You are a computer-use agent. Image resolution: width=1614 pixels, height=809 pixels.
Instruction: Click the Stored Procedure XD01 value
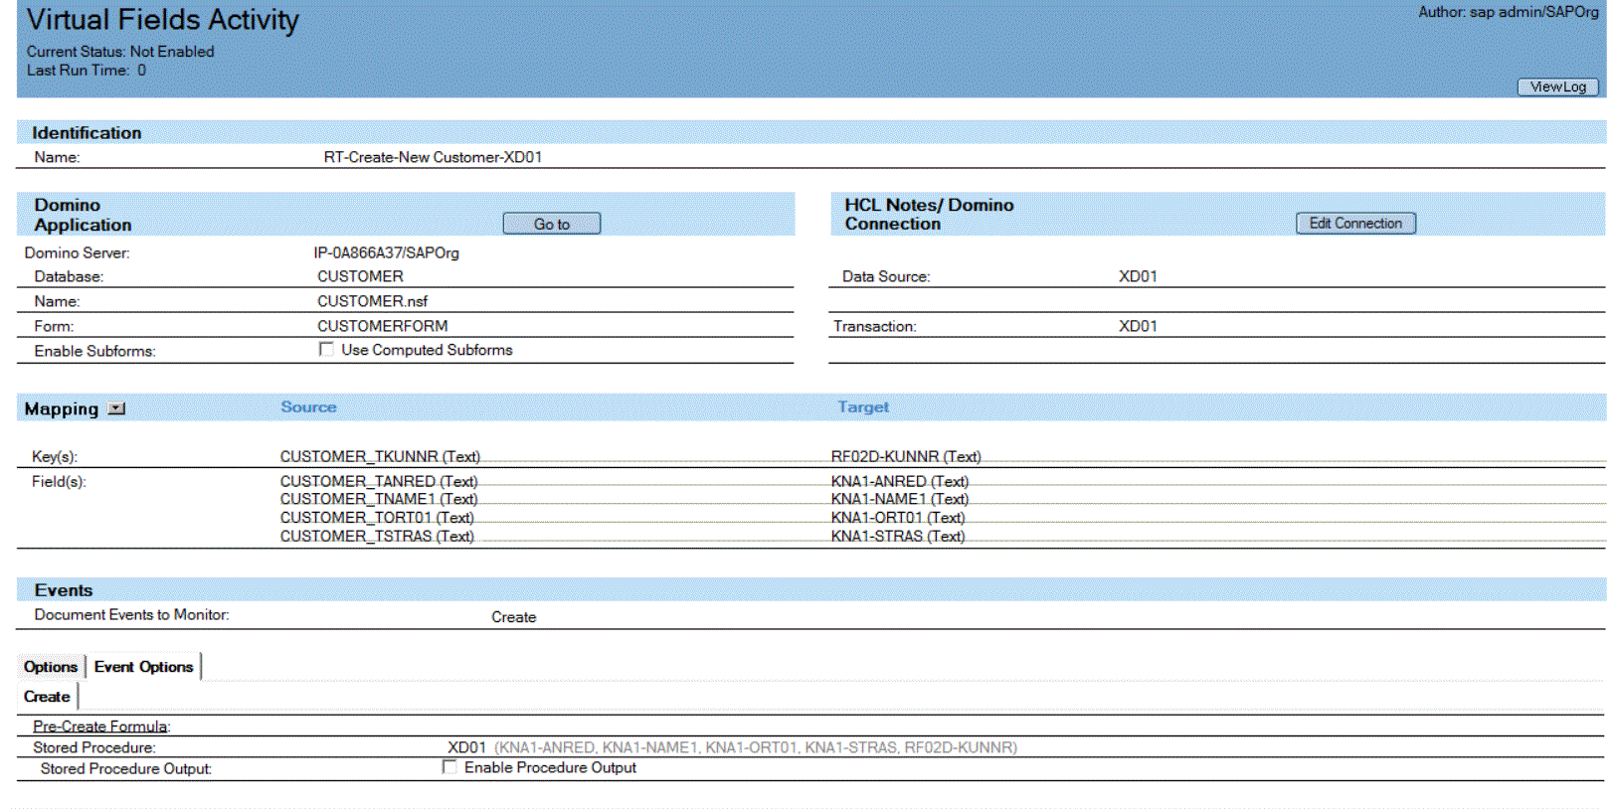coord(466,747)
